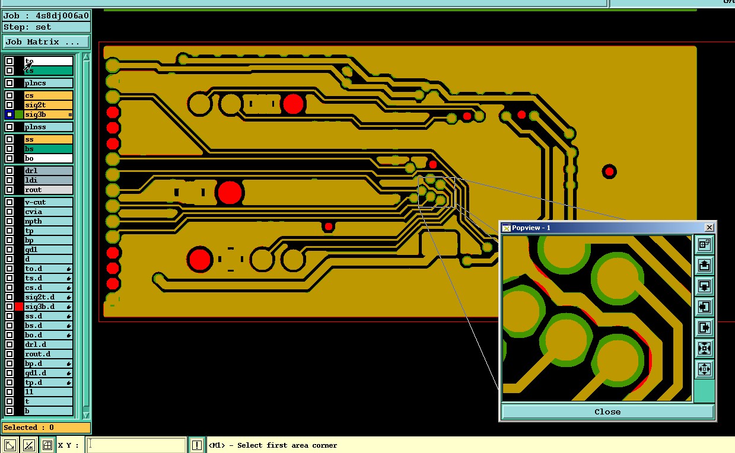The image size is (735, 453).
Task: Click the edit marker icon on the to.d row
Action: click(69, 269)
